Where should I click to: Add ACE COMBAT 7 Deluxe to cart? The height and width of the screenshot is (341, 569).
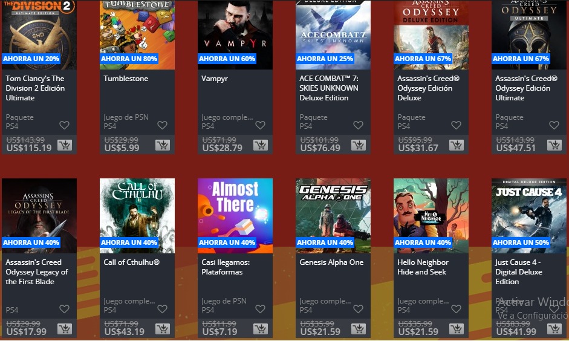358,145
